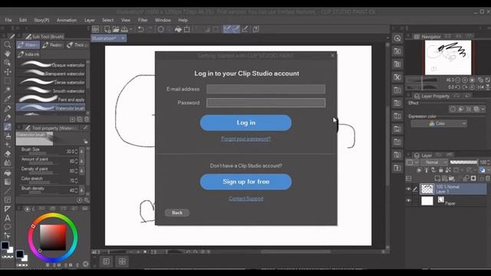The image size is (491, 276).
Task: Click the layer opacity slider
Action: [x=463, y=162]
